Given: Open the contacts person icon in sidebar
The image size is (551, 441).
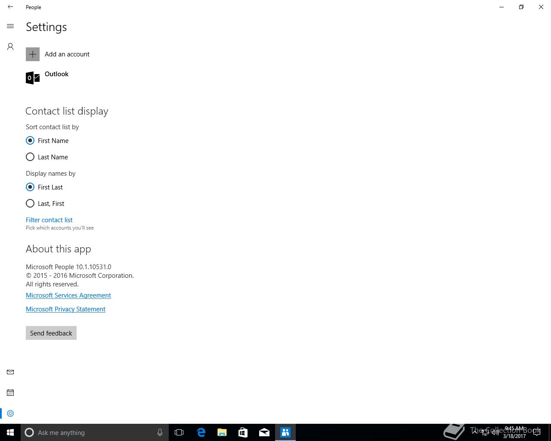Looking at the screenshot, I should [10, 47].
